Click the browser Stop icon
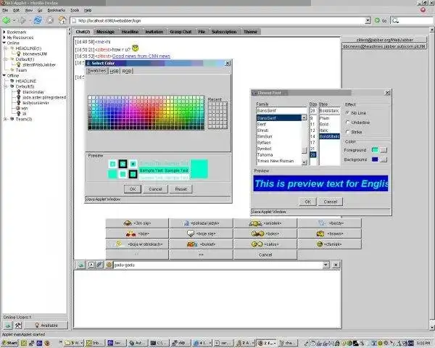 50,20
